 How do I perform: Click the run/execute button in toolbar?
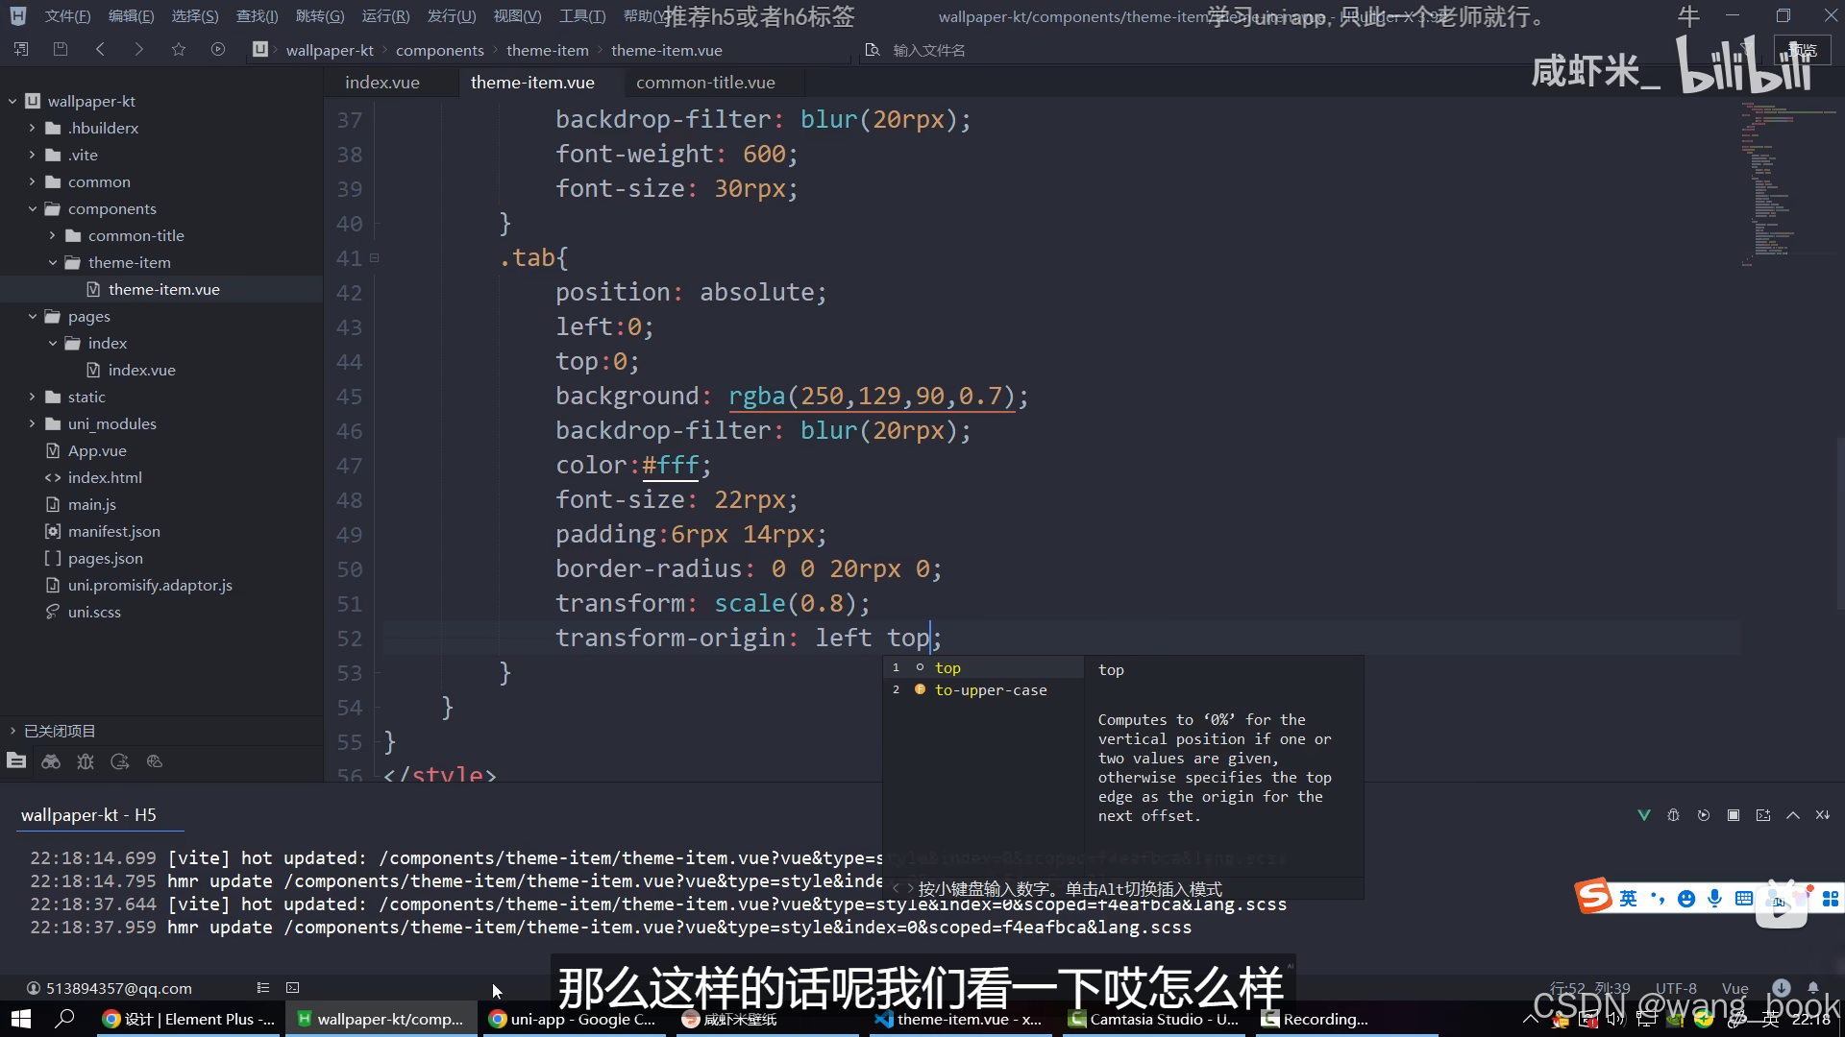[x=215, y=48]
